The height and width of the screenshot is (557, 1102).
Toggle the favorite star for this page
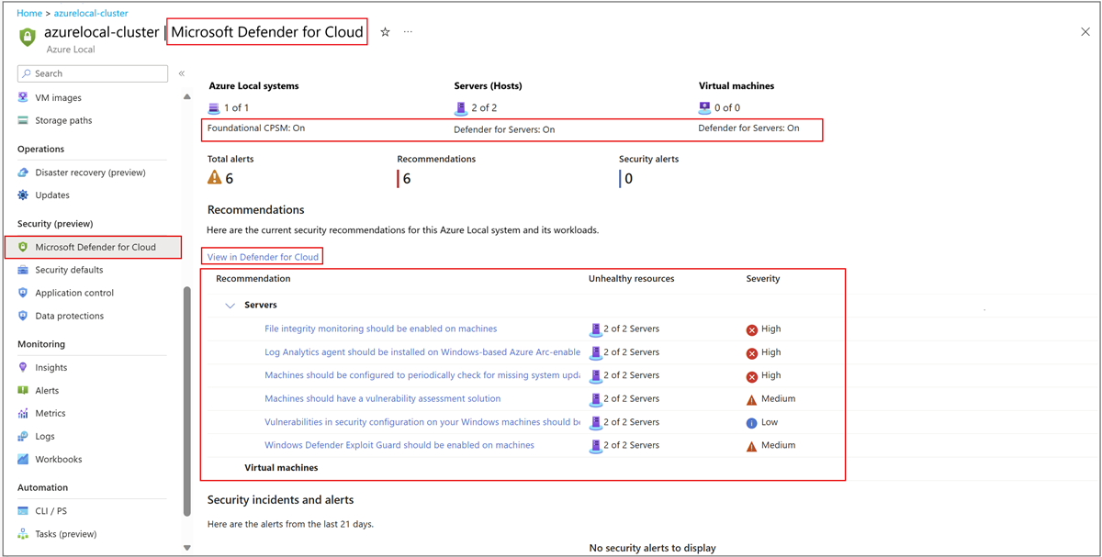383,30
